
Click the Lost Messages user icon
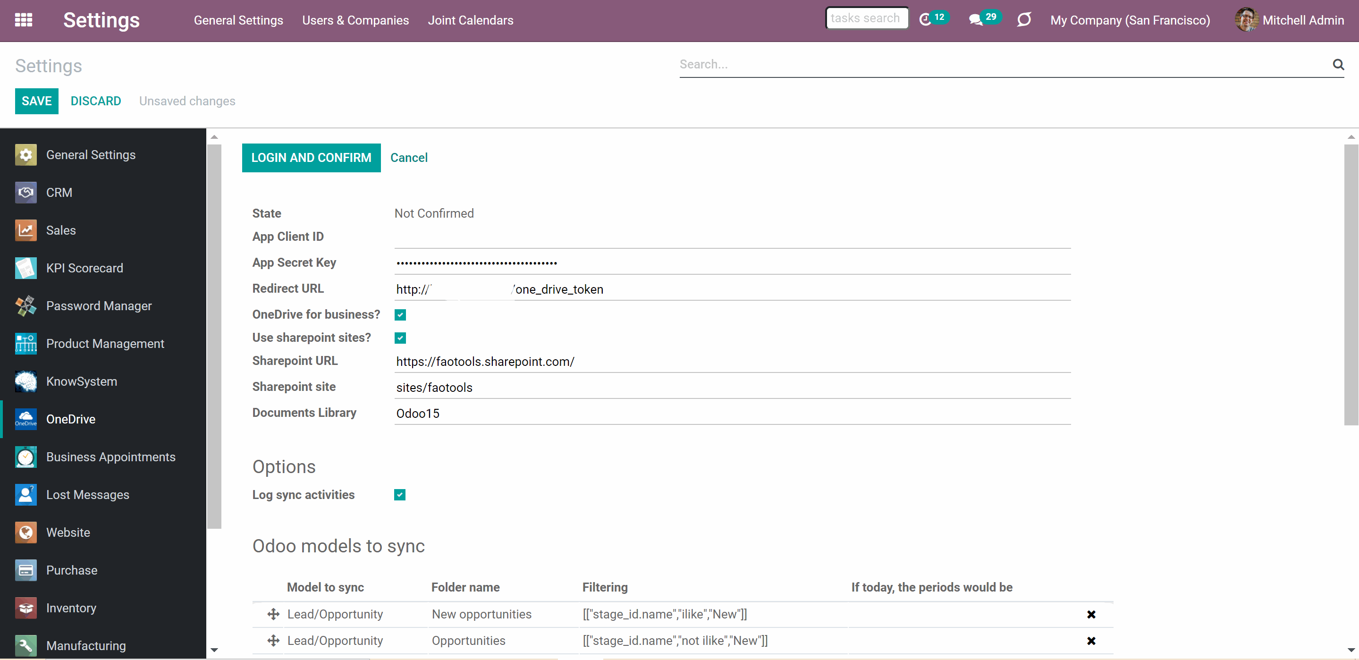[26, 495]
